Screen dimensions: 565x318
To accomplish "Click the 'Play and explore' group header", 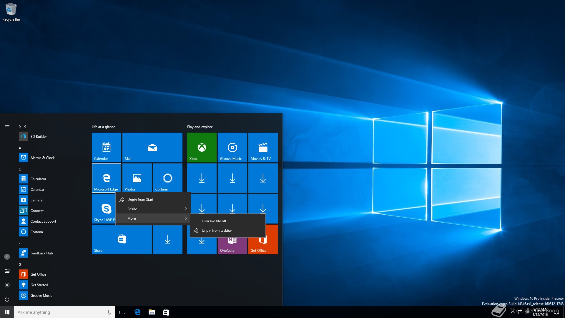I will click(x=200, y=127).
